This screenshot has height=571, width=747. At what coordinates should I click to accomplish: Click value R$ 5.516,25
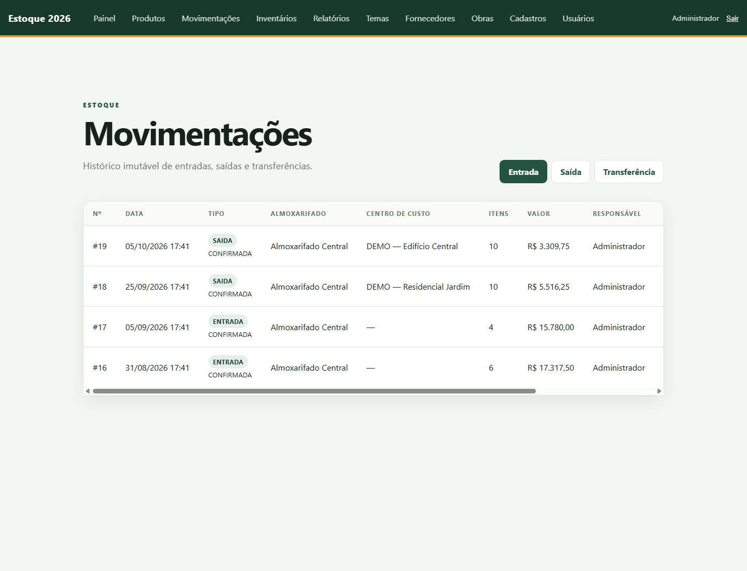(x=548, y=287)
